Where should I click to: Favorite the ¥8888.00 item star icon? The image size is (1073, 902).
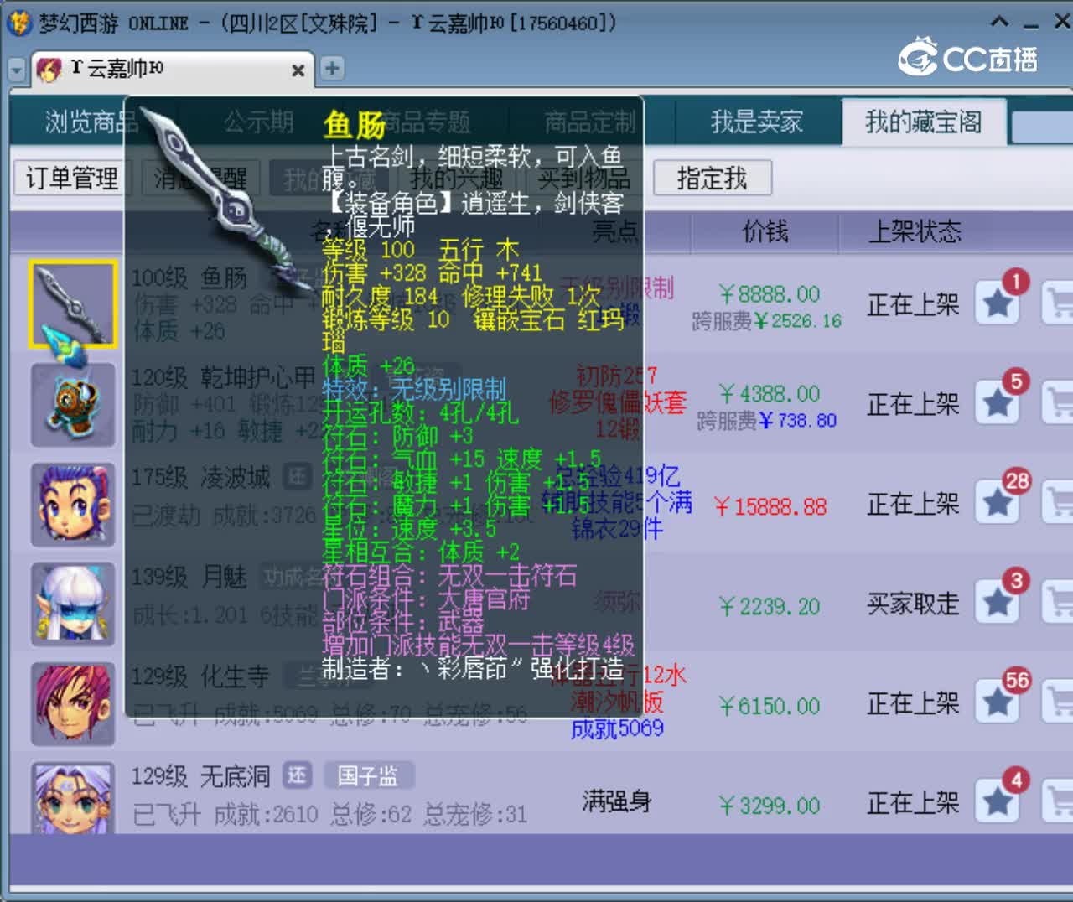pyautogui.click(x=998, y=303)
